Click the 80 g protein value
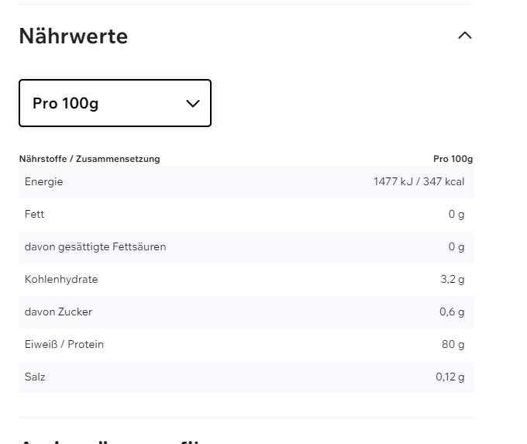This screenshot has width=527, height=444. [x=453, y=345]
